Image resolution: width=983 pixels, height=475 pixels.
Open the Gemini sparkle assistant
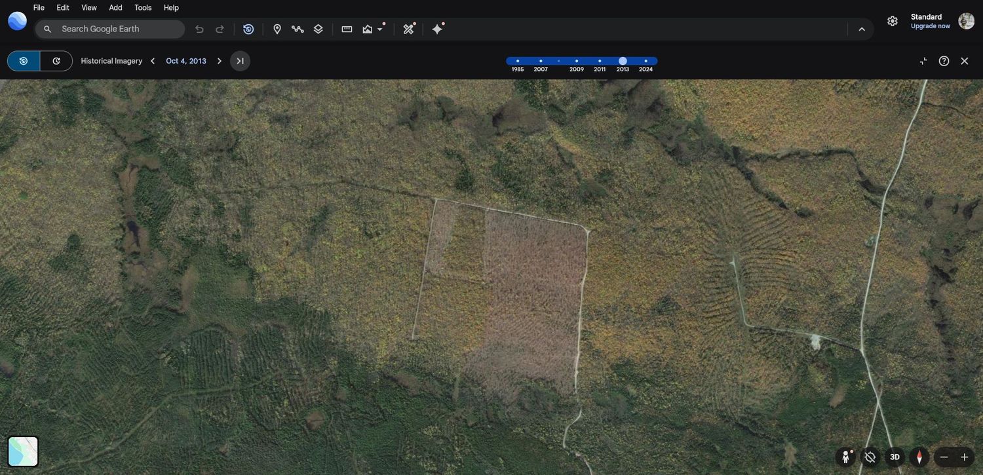438,29
